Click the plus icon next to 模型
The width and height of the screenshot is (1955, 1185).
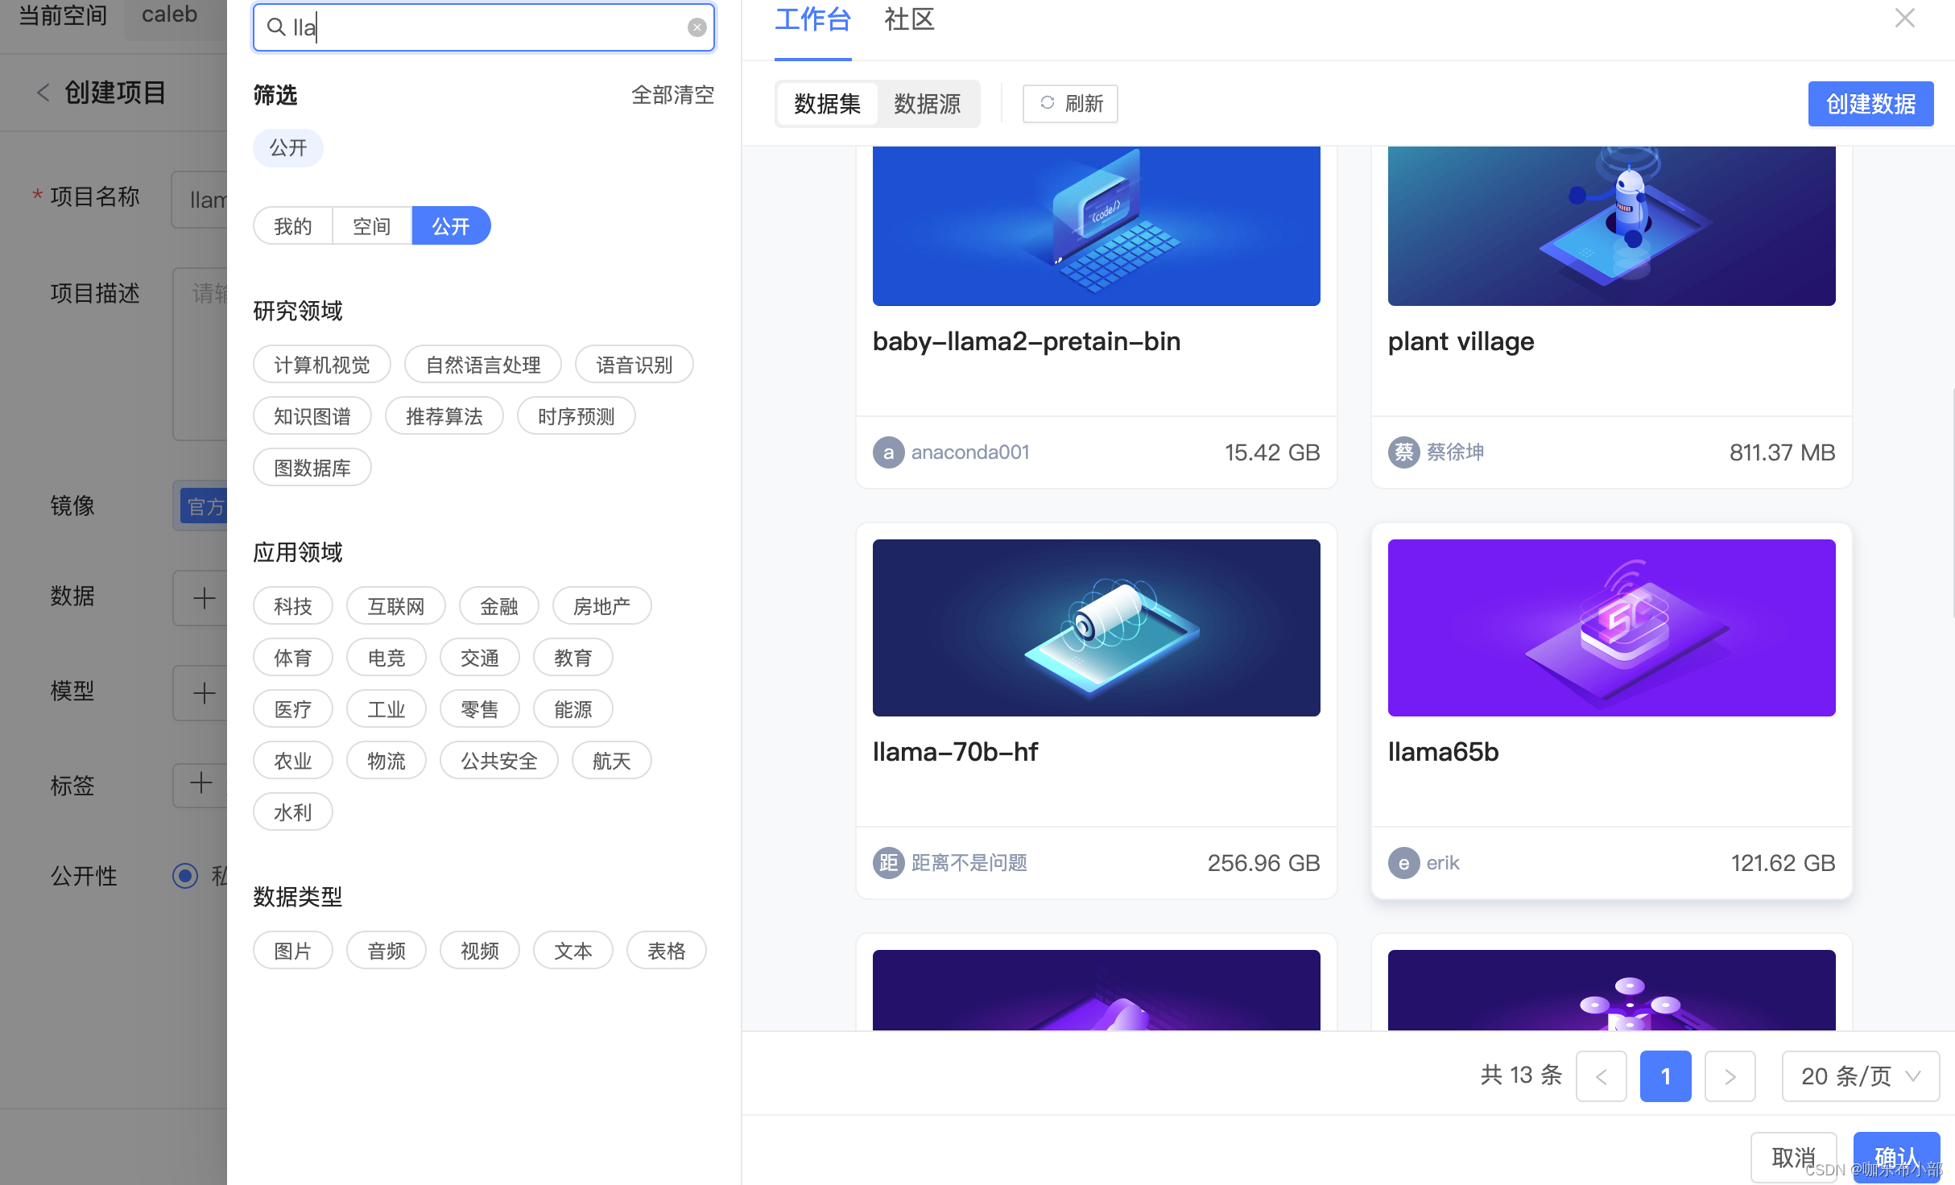coord(204,692)
